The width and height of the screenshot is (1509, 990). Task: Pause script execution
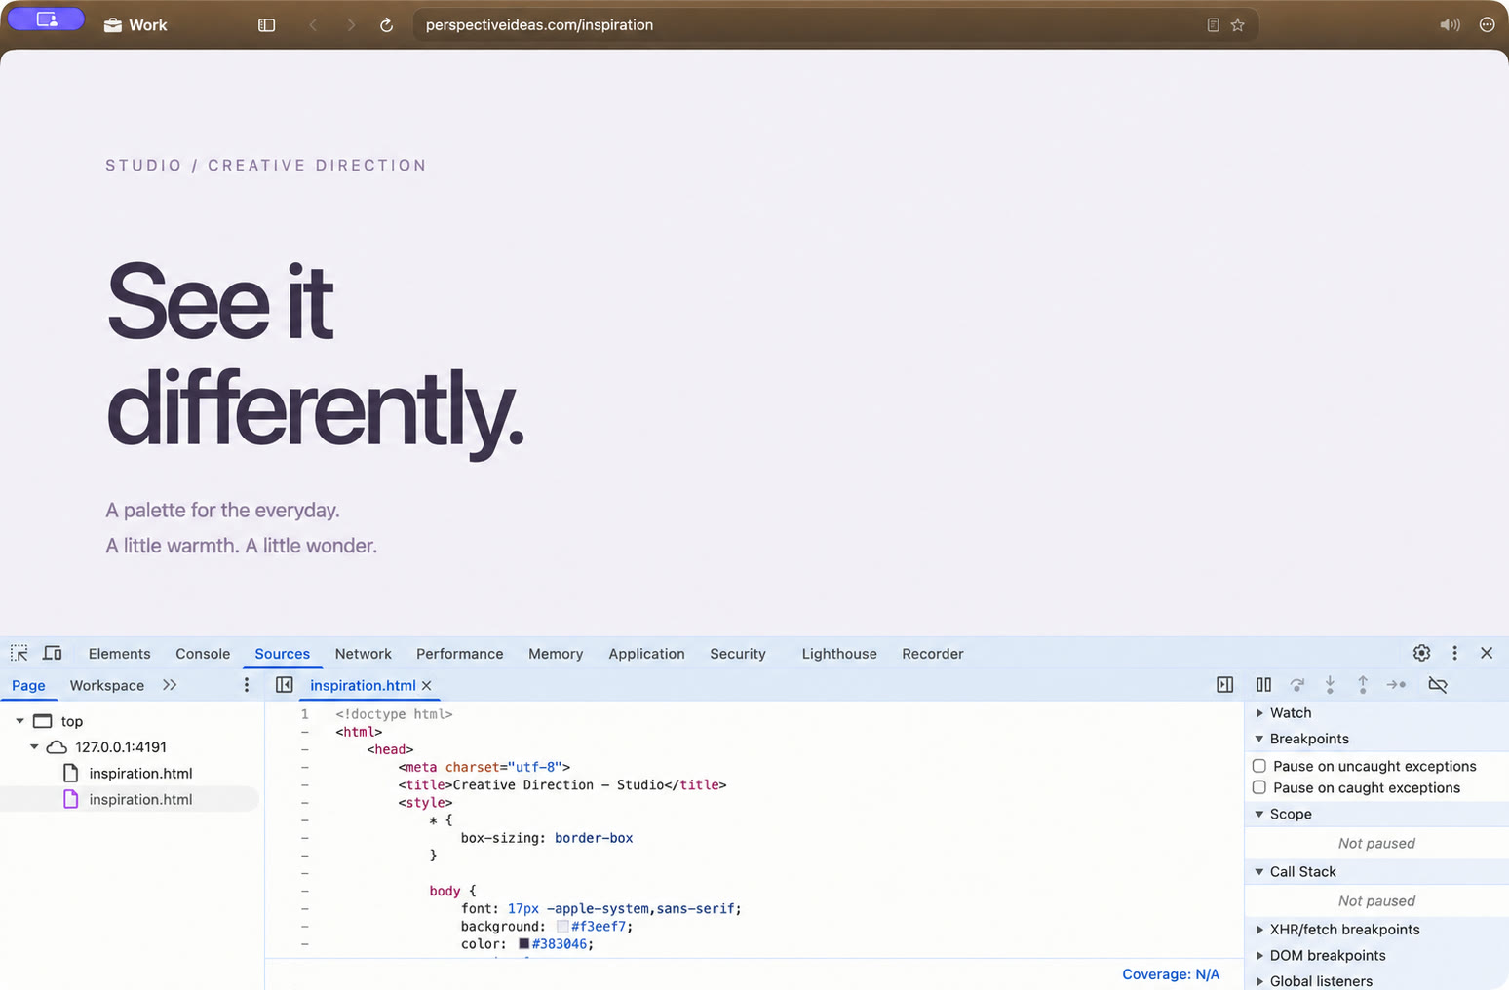click(x=1263, y=685)
